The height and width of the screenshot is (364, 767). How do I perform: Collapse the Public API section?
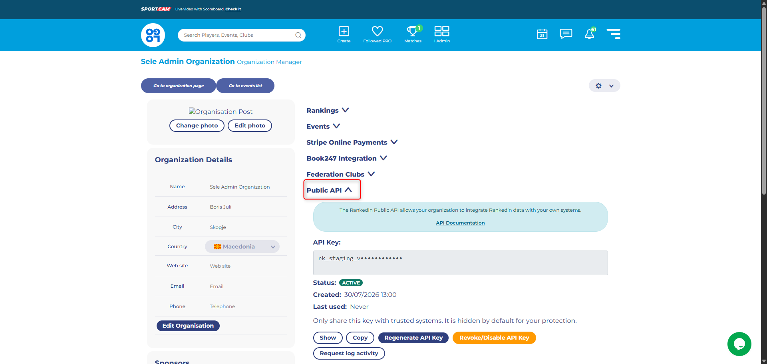coord(329,190)
